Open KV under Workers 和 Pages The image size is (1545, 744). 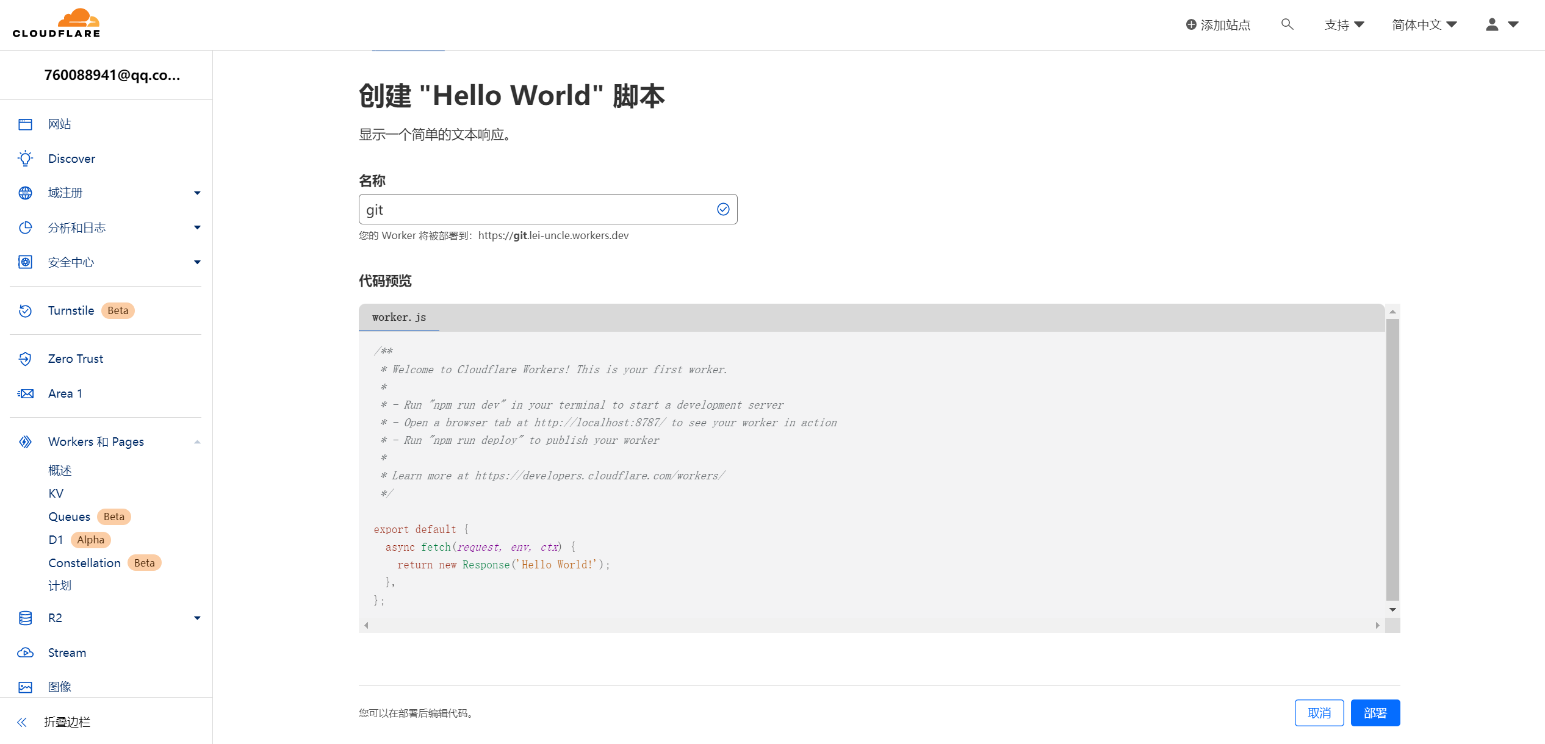pos(56,494)
